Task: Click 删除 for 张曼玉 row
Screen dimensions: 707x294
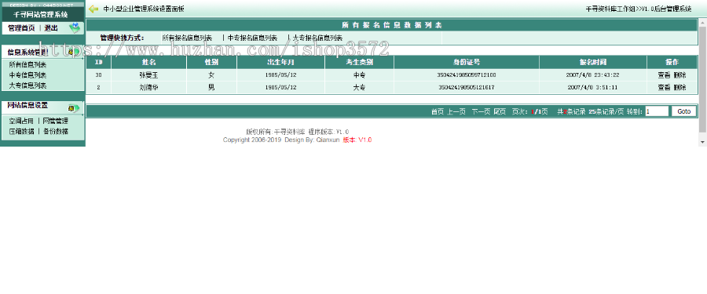Action: click(x=680, y=75)
